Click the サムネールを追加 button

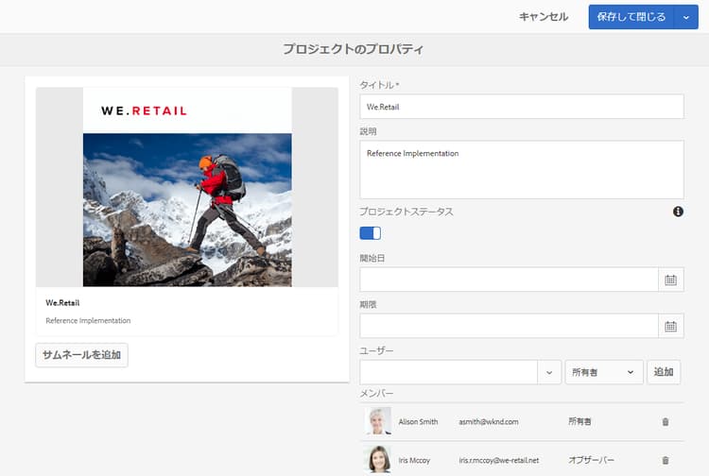pyautogui.click(x=82, y=355)
